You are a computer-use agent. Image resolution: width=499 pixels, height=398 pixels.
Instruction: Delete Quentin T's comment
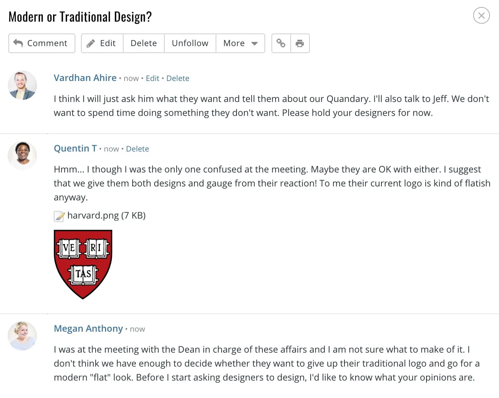click(137, 149)
